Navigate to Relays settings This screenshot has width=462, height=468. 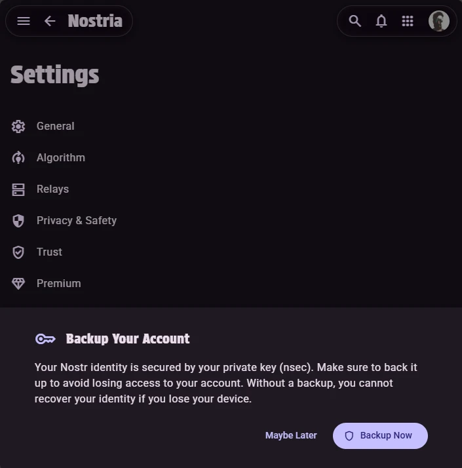[53, 189]
